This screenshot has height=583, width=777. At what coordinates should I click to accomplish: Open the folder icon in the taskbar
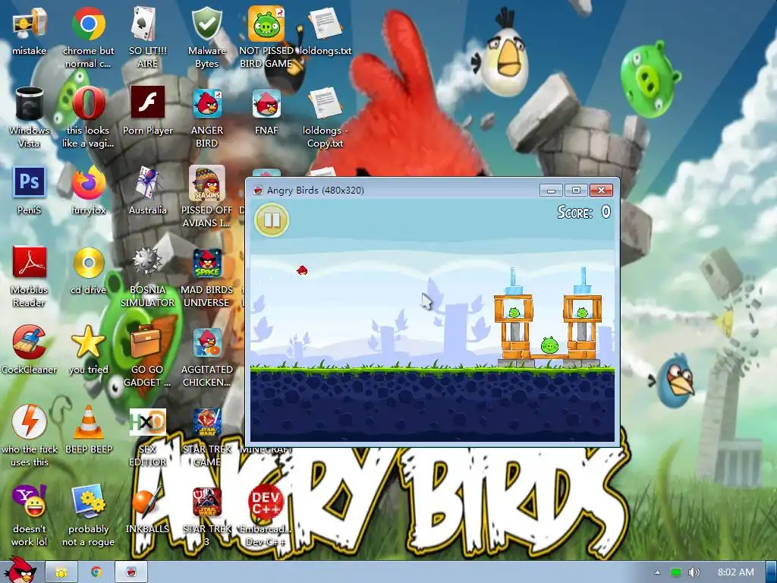61,572
